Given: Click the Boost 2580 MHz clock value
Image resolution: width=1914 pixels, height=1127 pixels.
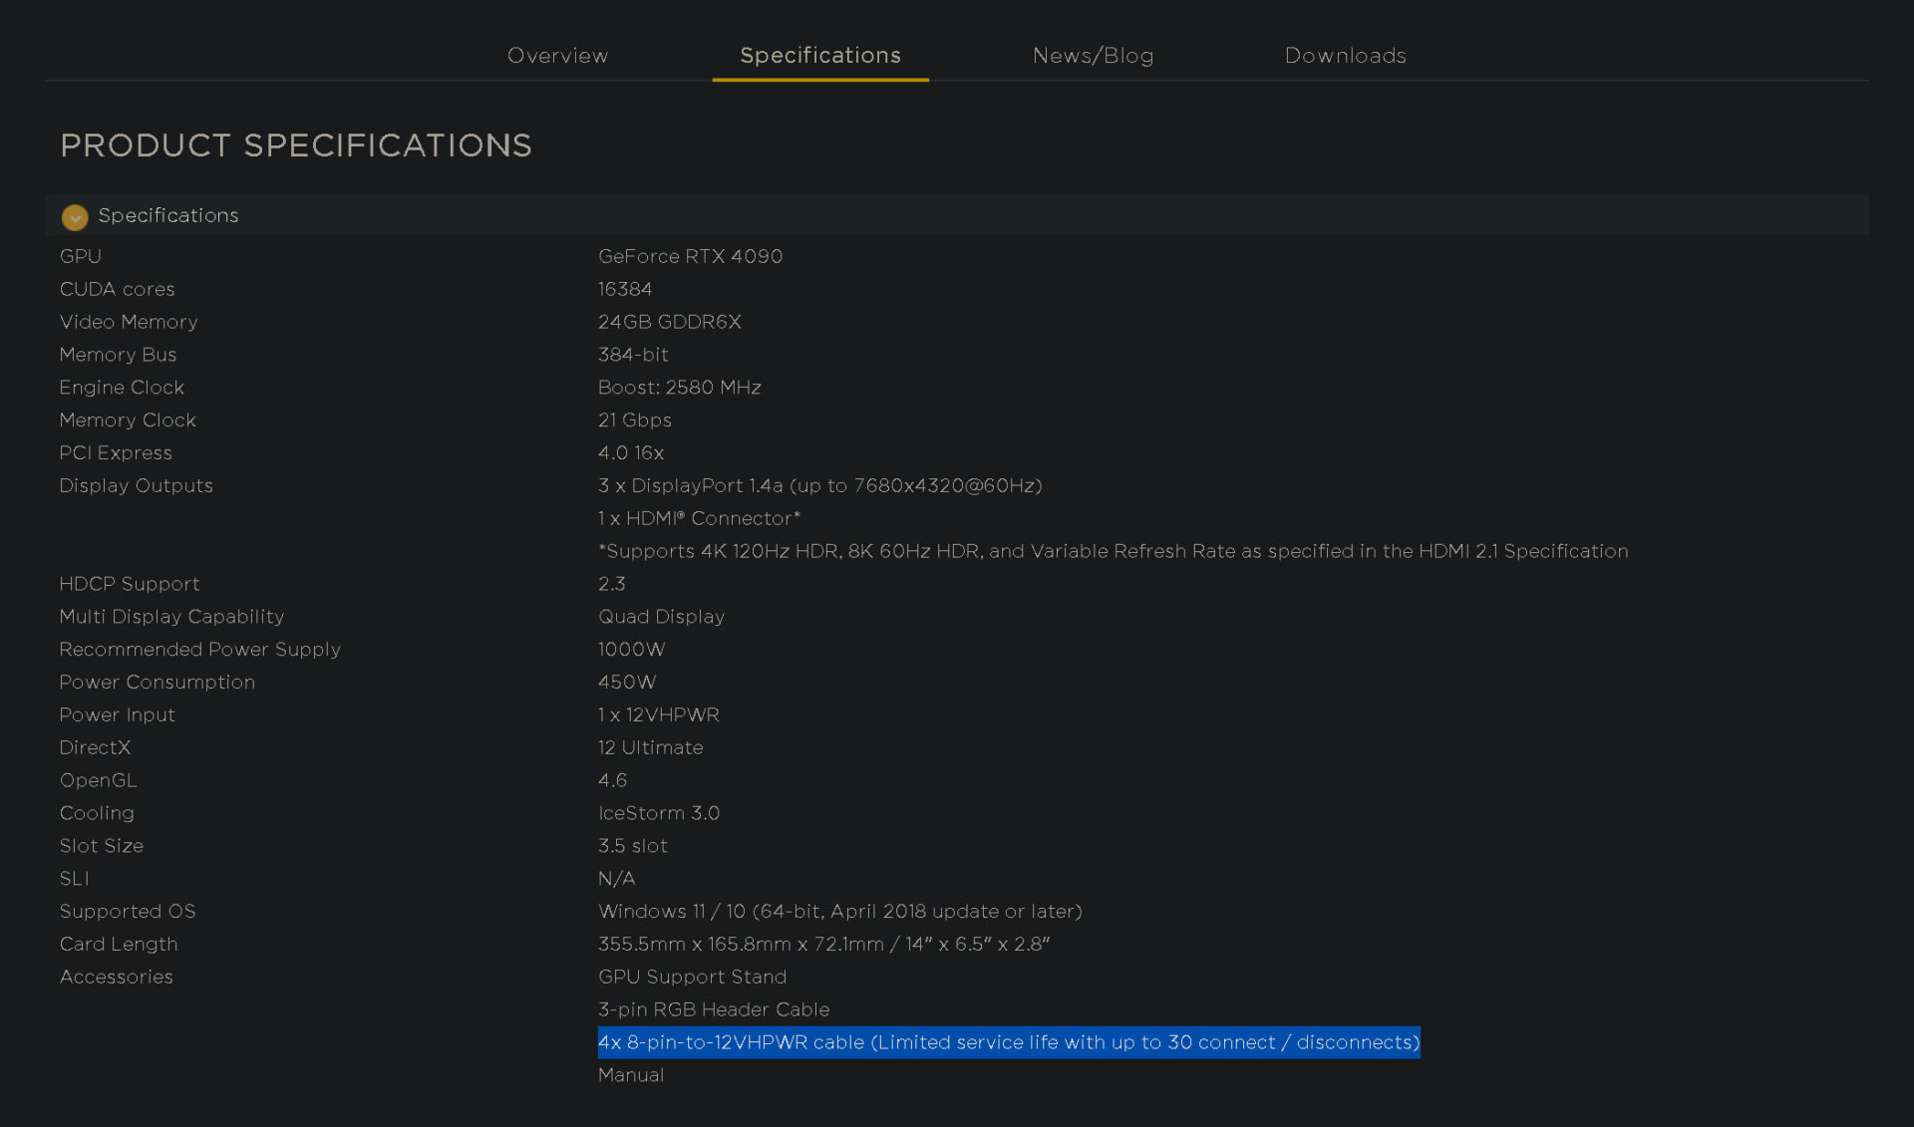Looking at the screenshot, I should [x=679, y=388].
